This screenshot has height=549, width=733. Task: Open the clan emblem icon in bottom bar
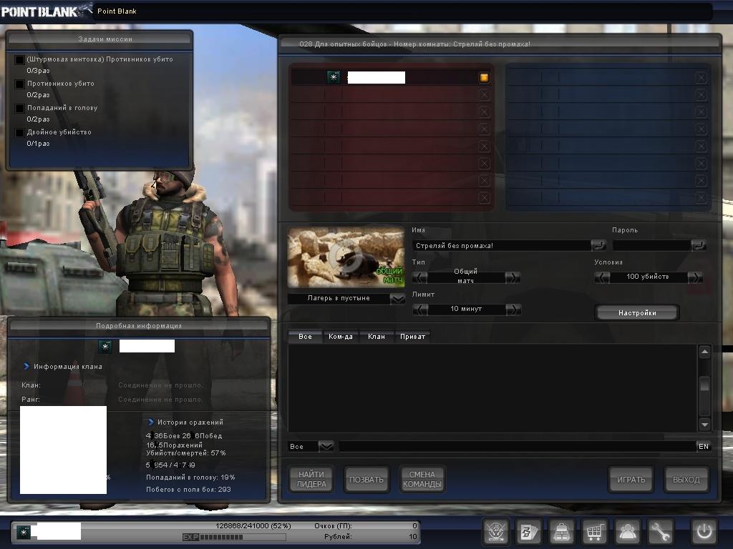pyautogui.click(x=495, y=532)
